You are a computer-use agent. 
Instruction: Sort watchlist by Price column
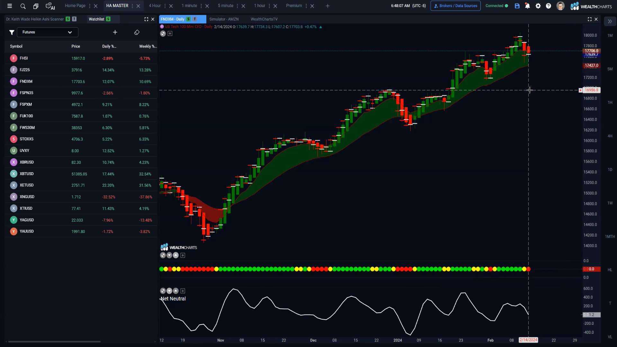[76, 46]
